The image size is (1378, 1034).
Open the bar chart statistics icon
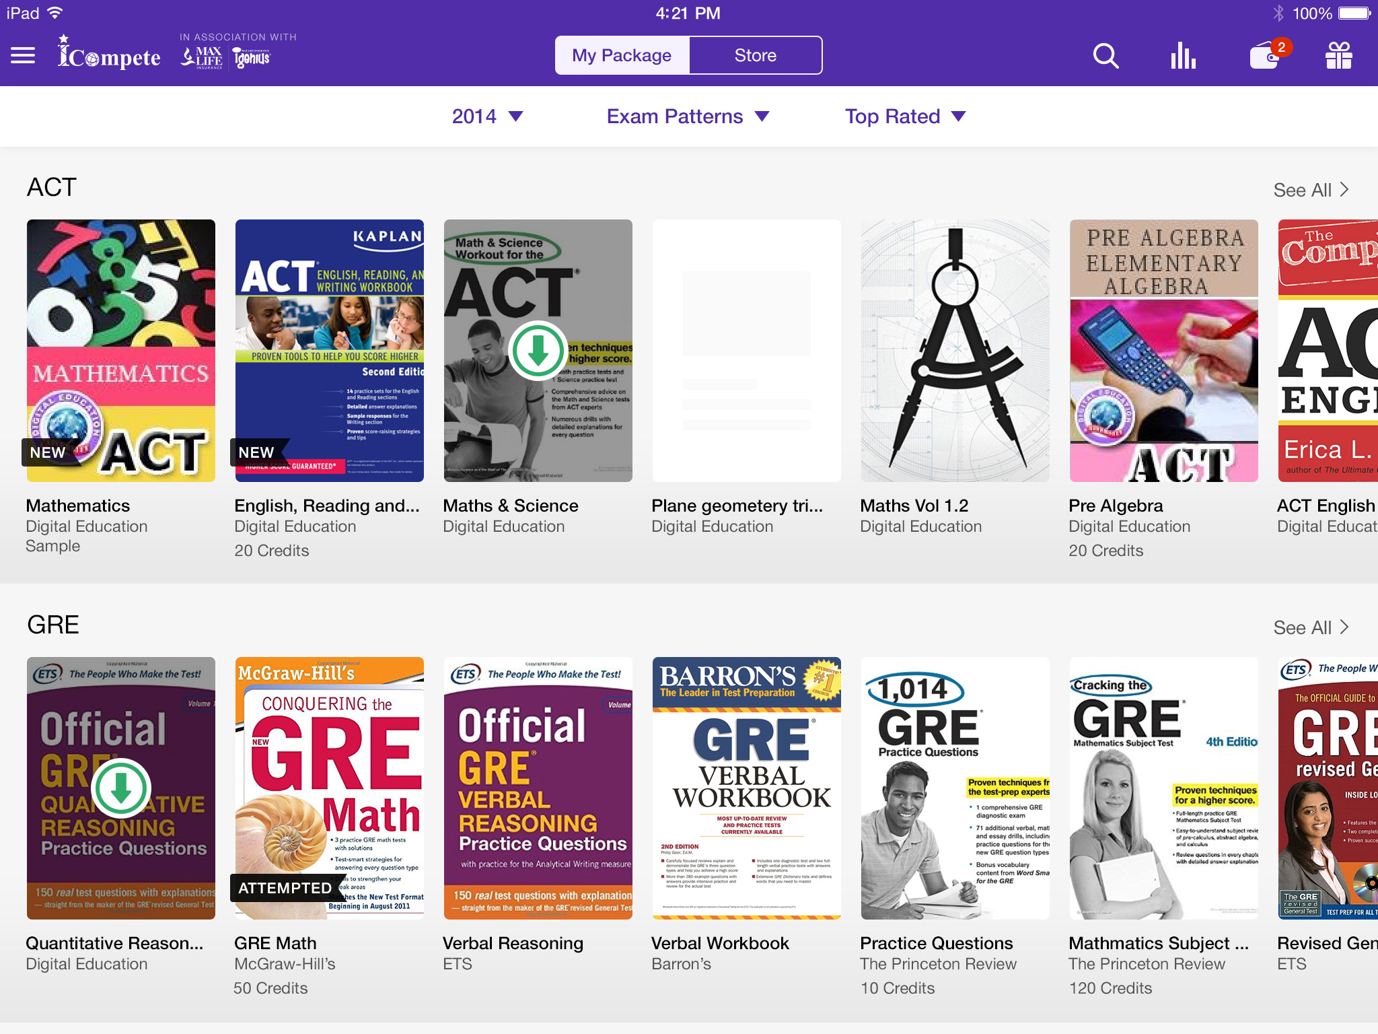[x=1183, y=56]
